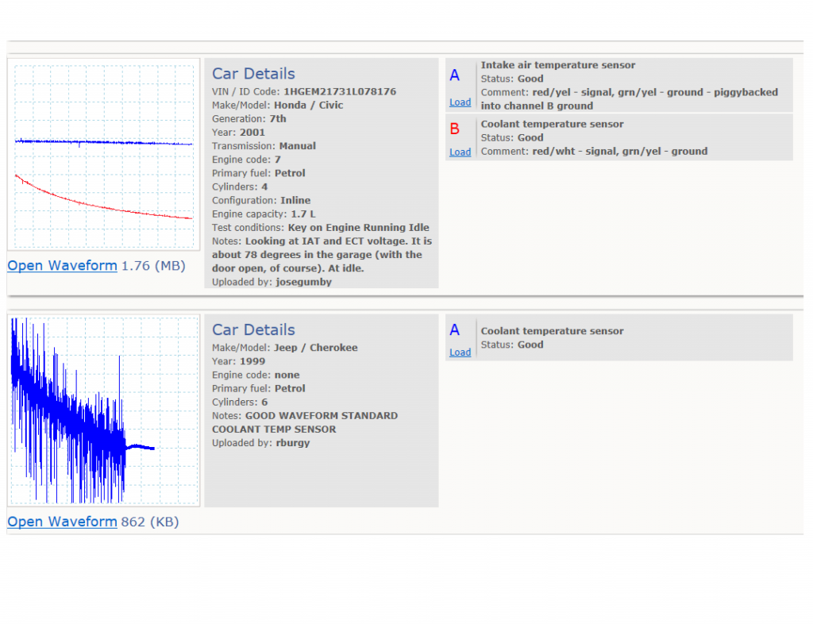Select Jeep 'Coolant temperature sensor' channel A title
Screen dimensions: 813x624
(x=553, y=331)
